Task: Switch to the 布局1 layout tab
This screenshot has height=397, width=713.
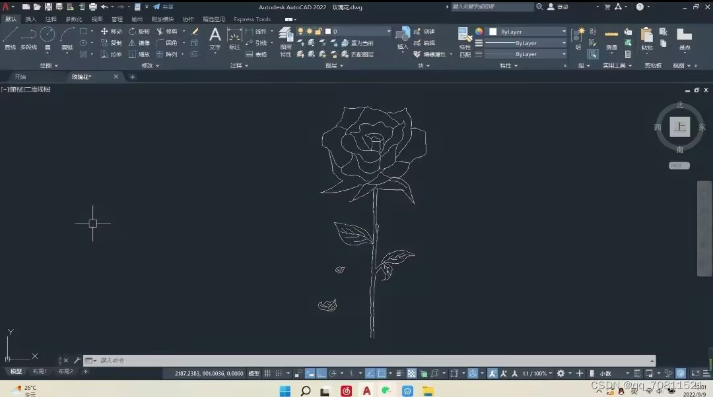Action: coord(40,371)
